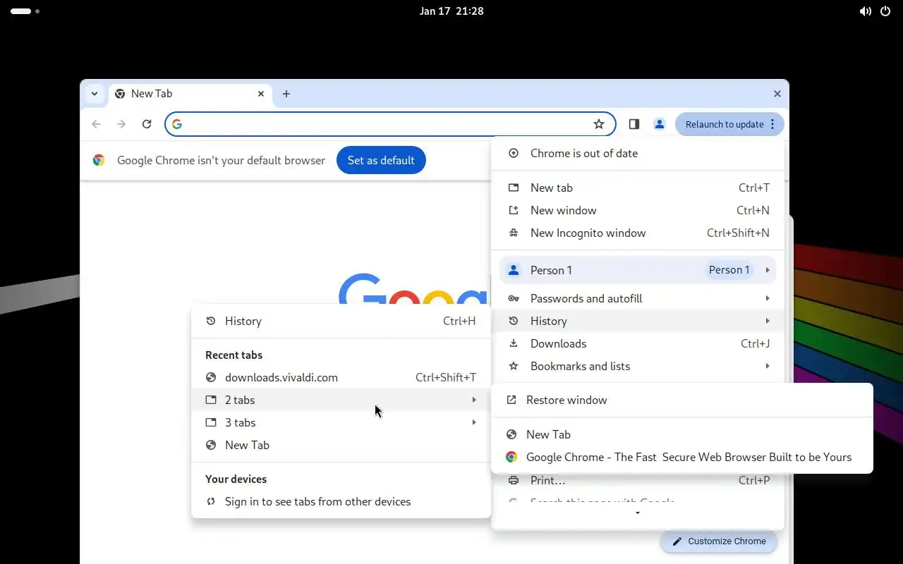Click the download icon beside Downloads

pyautogui.click(x=514, y=343)
